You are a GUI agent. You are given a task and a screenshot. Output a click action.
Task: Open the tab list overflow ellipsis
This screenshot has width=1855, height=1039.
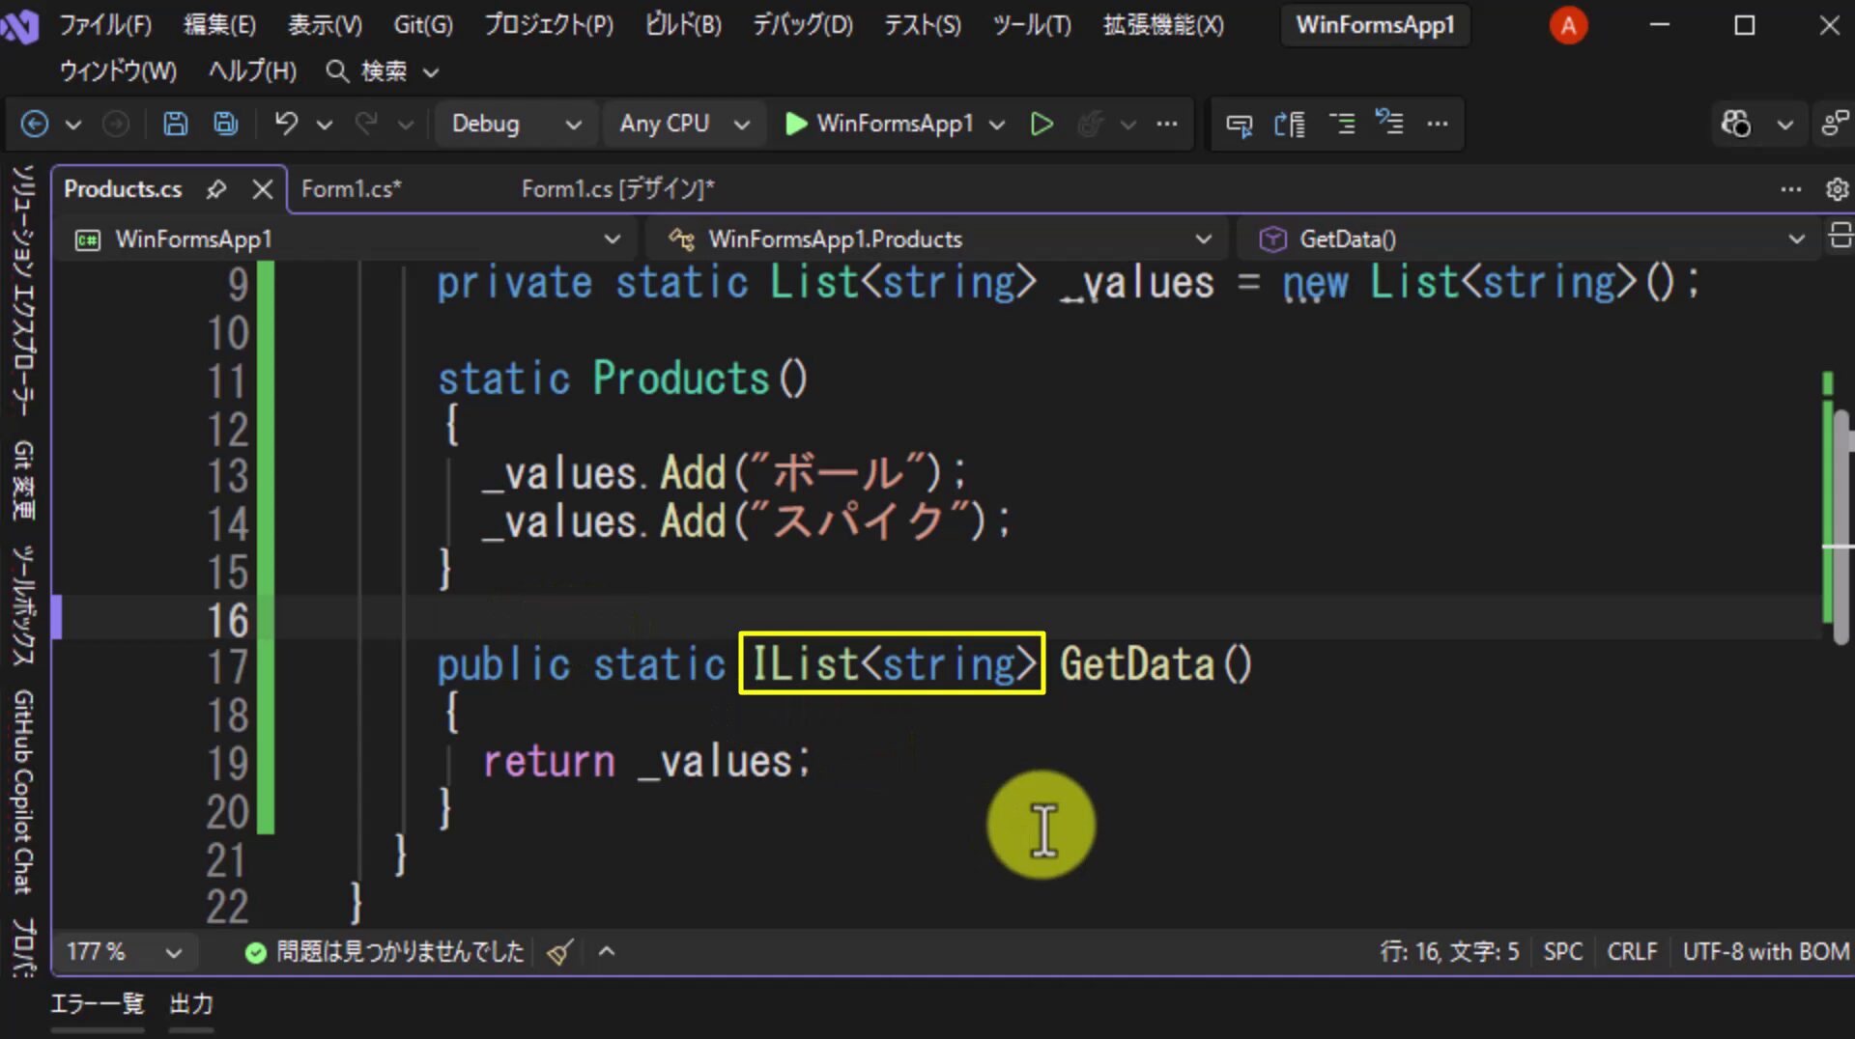tap(1791, 189)
